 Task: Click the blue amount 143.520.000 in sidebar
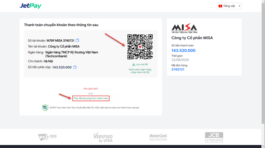coord(183,50)
